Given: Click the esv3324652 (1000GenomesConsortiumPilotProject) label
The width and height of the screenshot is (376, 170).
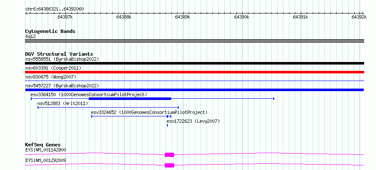Looking at the screenshot, I should click(150, 112).
